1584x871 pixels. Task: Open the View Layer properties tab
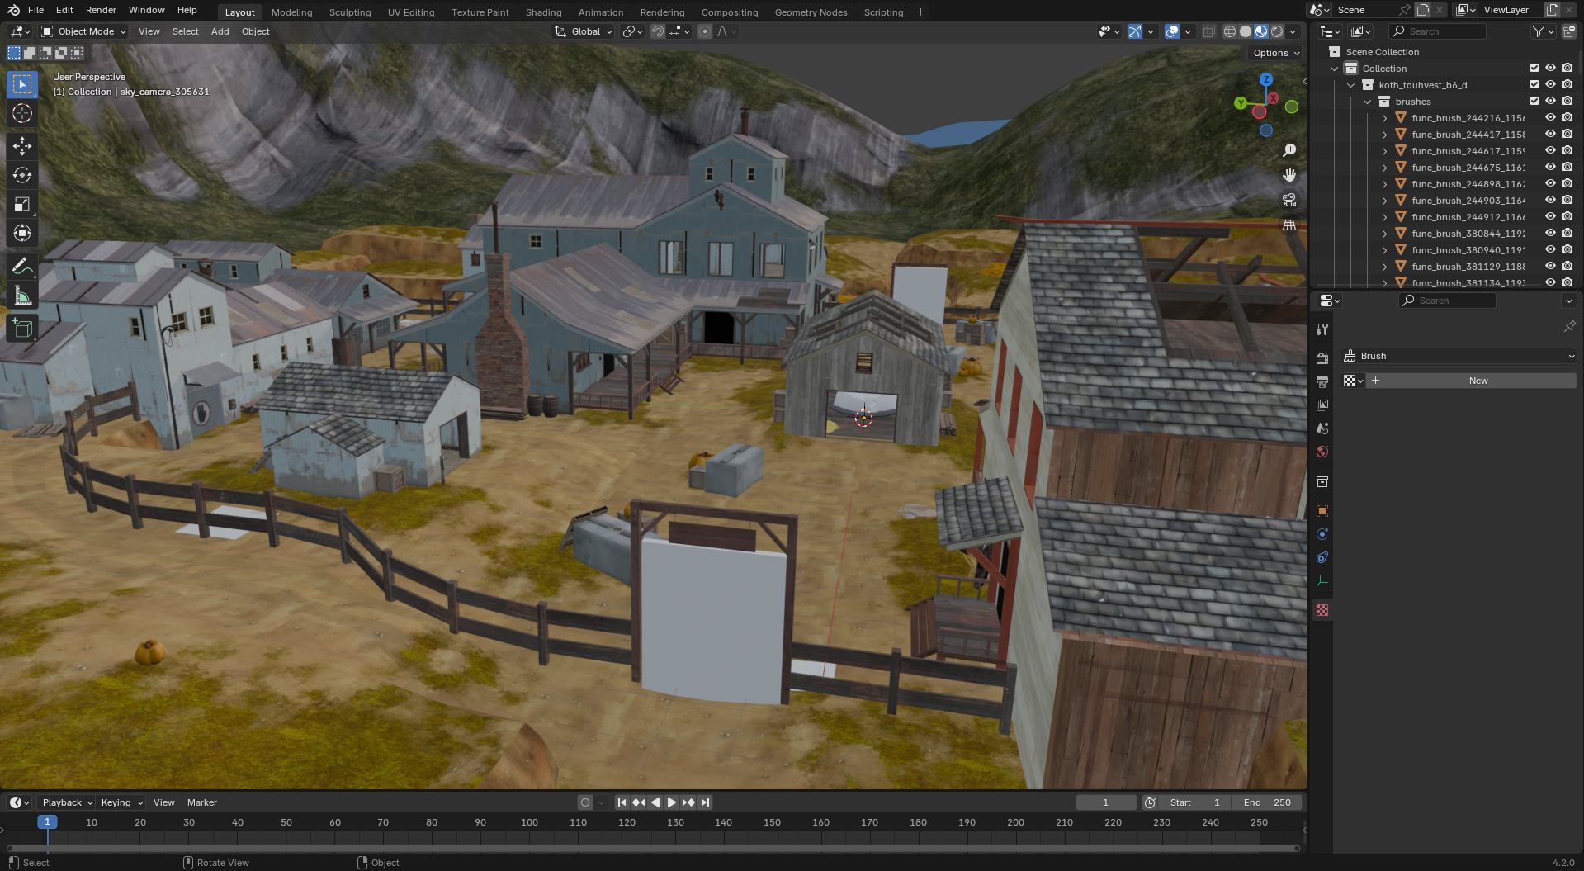pos(1322,405)
